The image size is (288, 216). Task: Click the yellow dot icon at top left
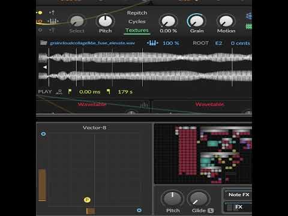(x=40, y=13)
